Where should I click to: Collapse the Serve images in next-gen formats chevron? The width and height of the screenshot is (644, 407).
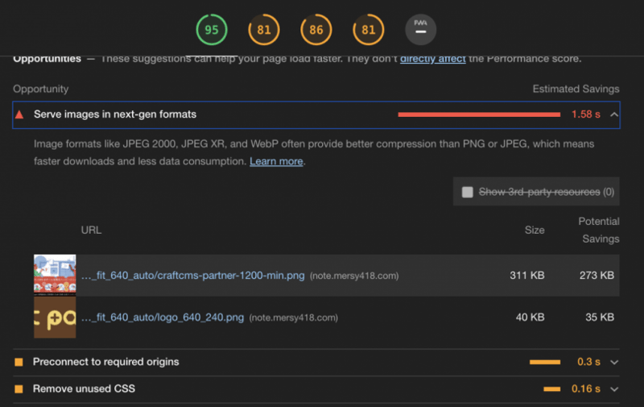pyautogui.click(x=614, y=114)
